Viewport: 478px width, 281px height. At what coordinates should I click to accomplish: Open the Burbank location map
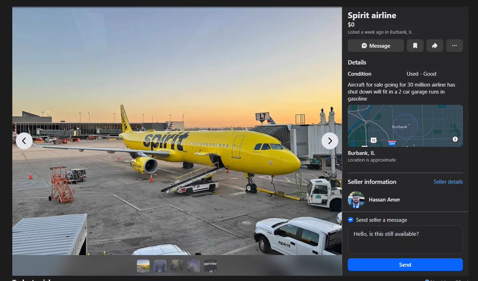[405, 126]
